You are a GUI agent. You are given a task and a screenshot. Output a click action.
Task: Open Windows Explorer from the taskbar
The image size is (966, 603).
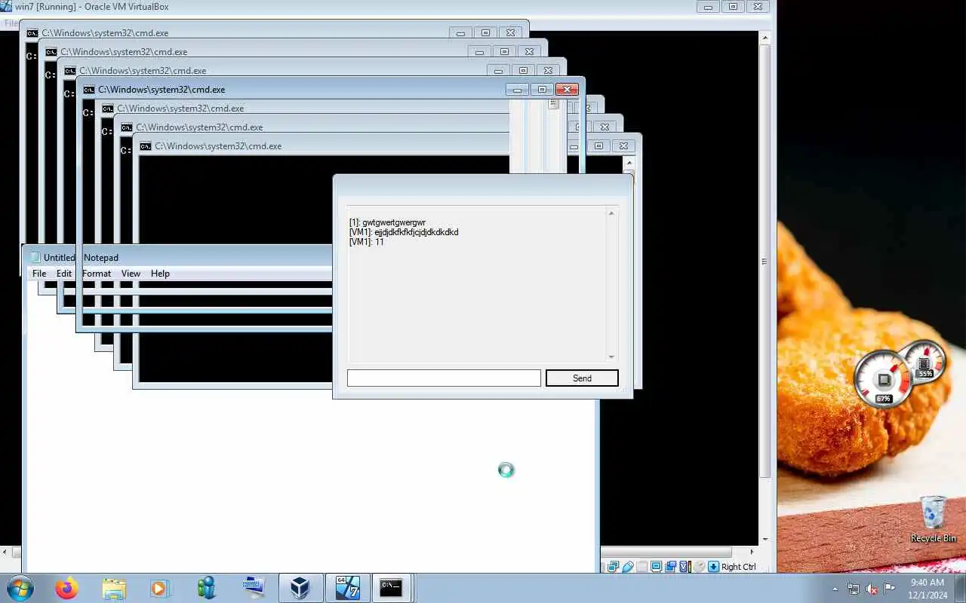pyautogui.click(x=114, y=588)
